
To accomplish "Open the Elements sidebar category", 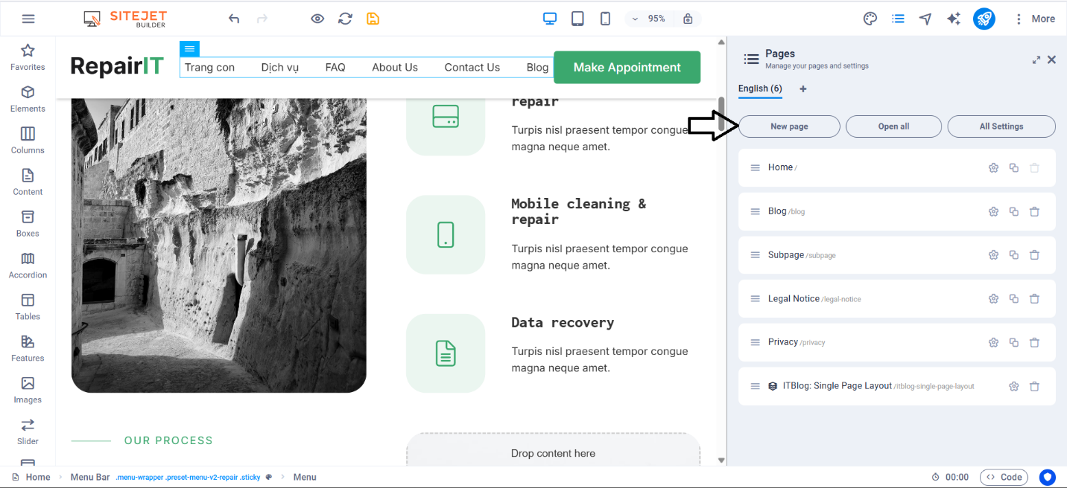I will pyautogui.click(x=28, y=98).
